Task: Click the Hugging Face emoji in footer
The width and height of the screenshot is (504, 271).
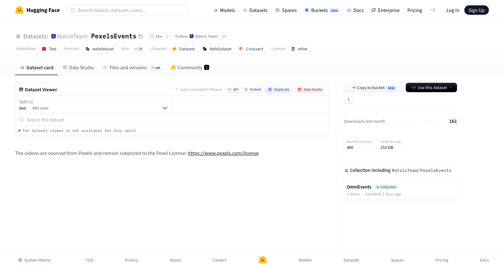Action: (263, 260)
